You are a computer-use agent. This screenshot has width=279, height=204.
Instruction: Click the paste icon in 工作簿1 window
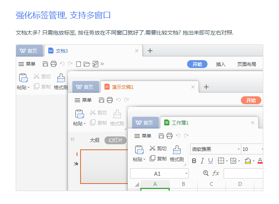click(139, 150)
